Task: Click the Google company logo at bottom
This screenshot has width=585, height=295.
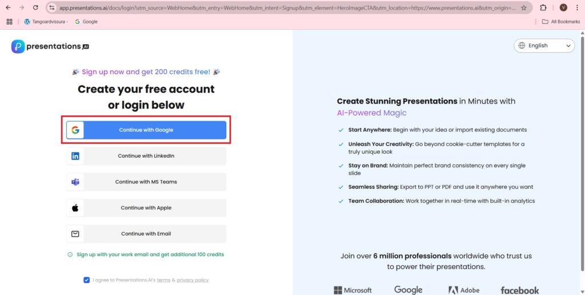Action: pos(408,290)
